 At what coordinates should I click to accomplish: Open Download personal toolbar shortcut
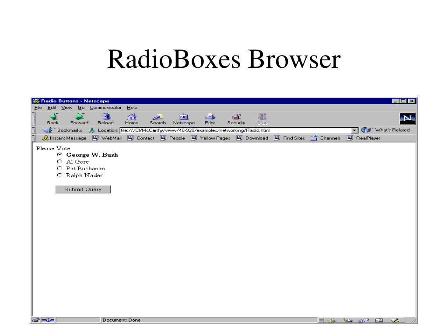pyautogui.click(x=252, y=138)
